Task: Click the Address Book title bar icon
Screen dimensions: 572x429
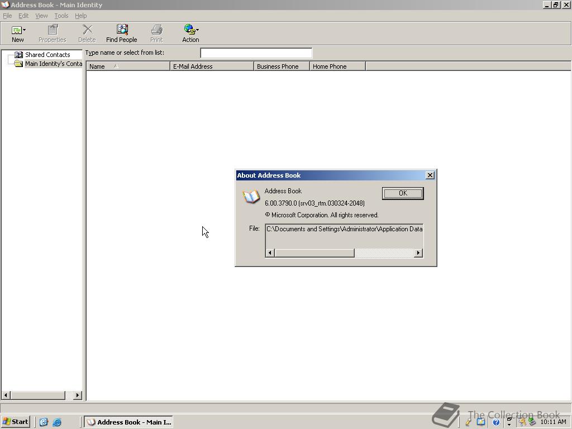Action: tap(5, 4)
